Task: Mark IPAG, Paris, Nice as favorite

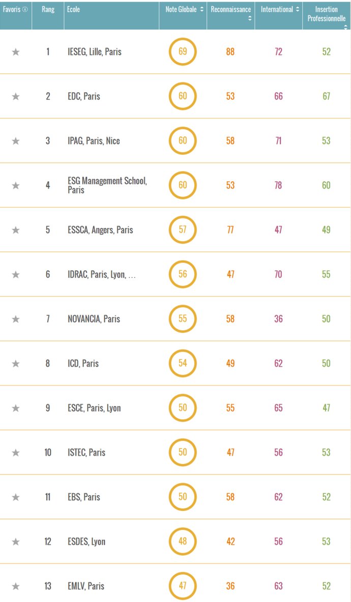Action: pos(16,141)
